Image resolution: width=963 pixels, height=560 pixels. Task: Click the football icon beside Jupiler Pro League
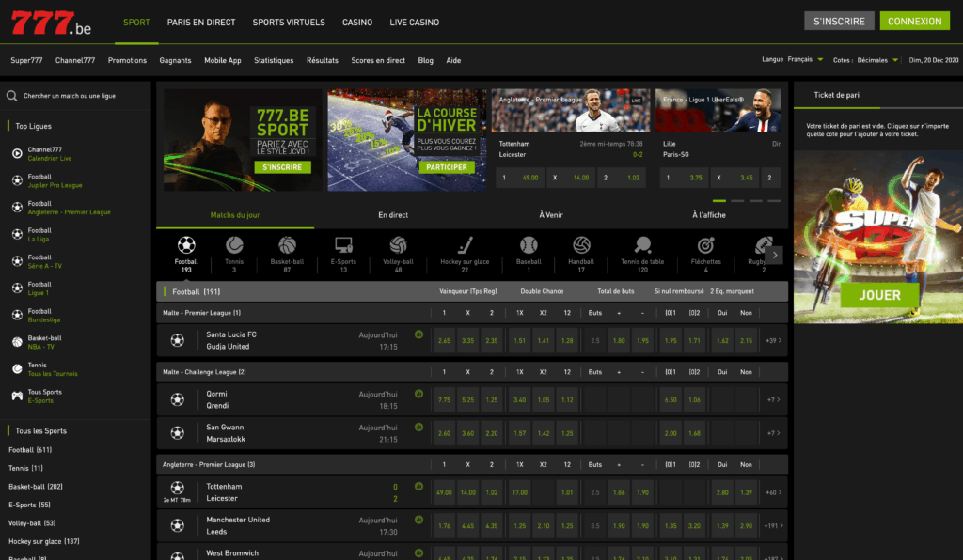pos(17,180)
